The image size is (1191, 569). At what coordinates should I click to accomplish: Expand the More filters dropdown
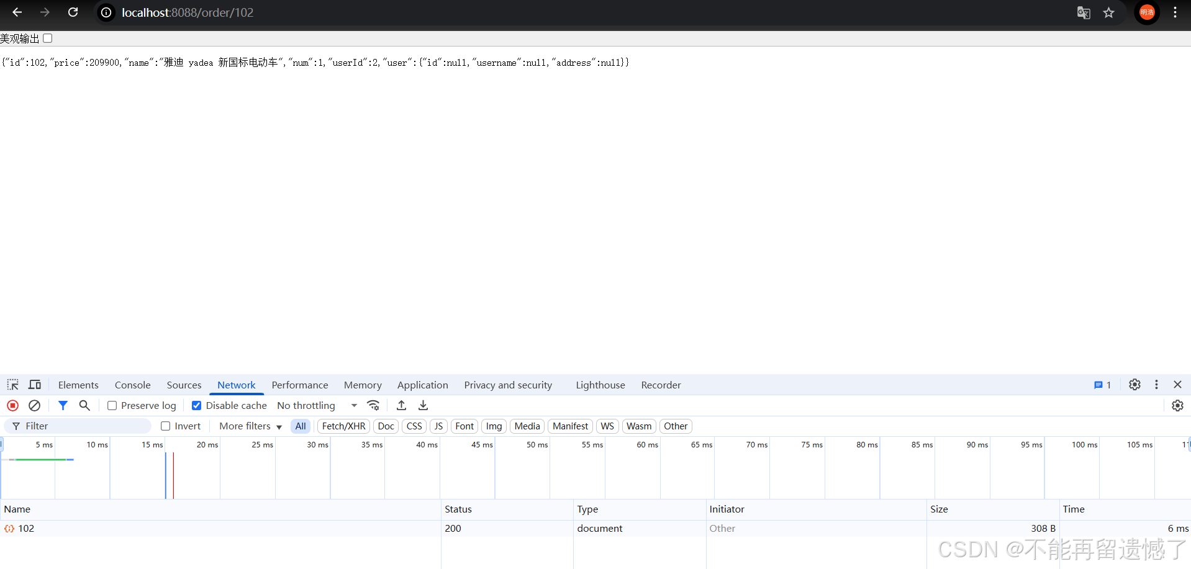(250, 426)
